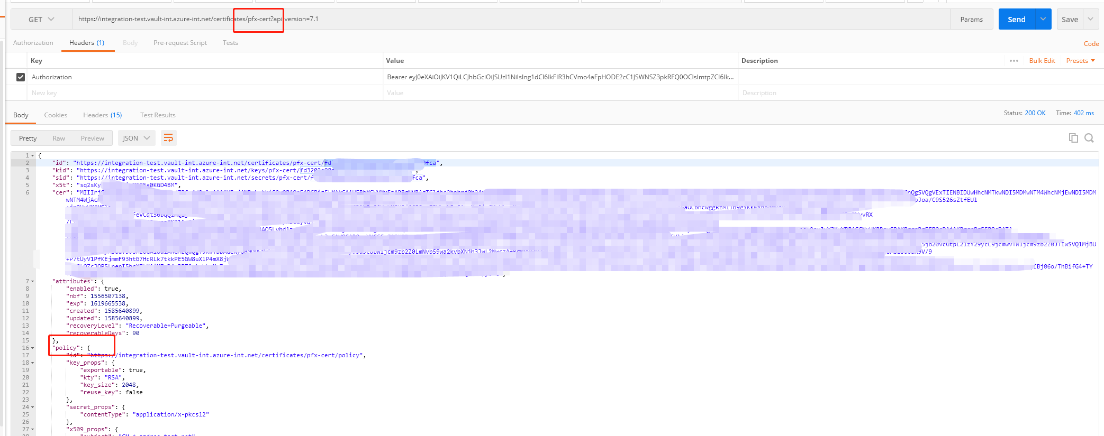Image resolution: width=1104 pixels, height=436 pixels.
Task: Uncheck the Authorization header checkbox
Action: pyautogui.click(x=21, y=77)
